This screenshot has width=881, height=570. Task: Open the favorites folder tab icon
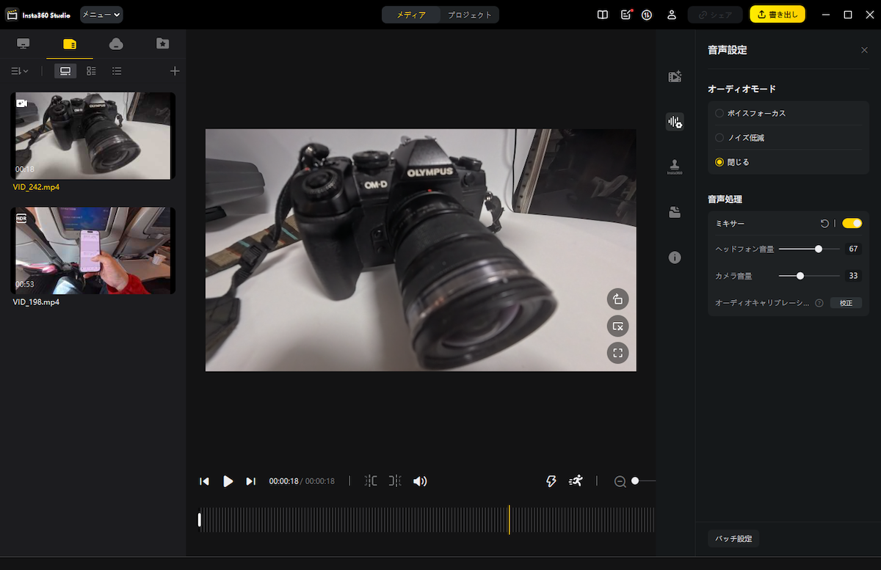[x=162, y=44]
